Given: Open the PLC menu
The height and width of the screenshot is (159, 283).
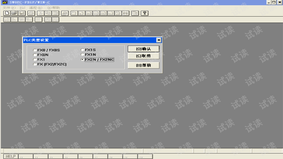Looking at the screenshot, I should [23, 8].
